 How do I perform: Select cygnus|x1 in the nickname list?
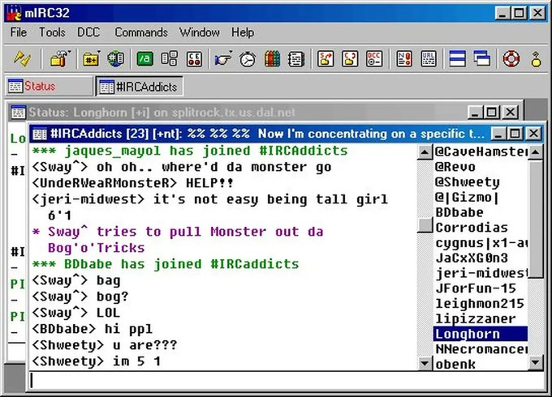coord(481,243)
